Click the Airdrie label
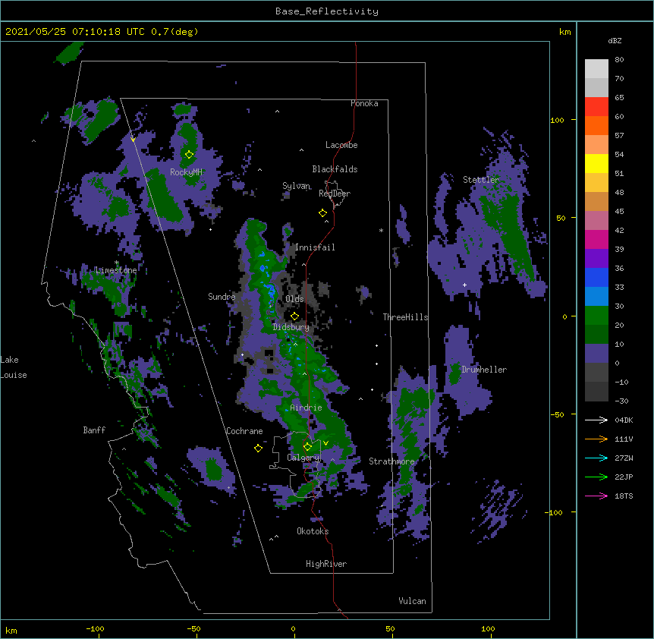654x639 pixels. point(307,408)
